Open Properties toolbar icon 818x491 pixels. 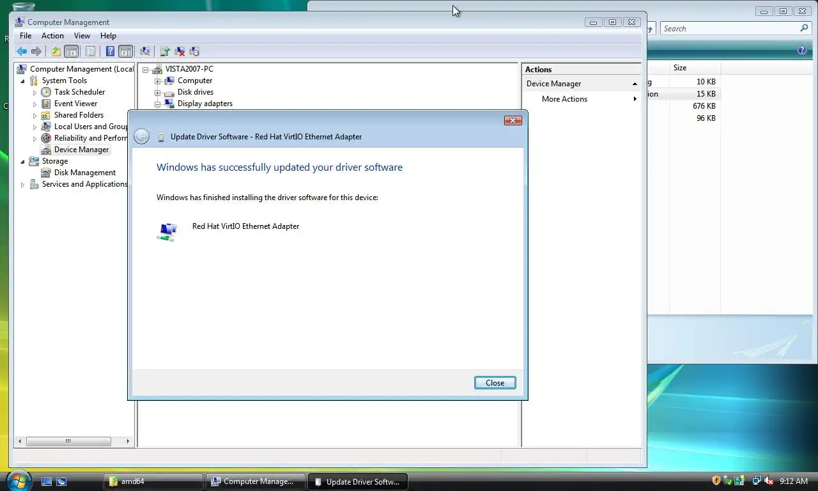90,52
